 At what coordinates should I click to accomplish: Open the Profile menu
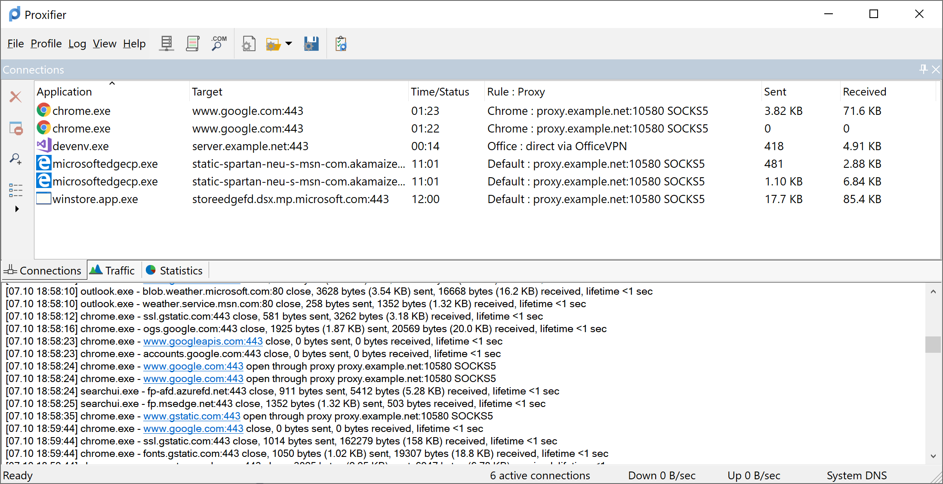pyautogui.click(x=46, y=43)
